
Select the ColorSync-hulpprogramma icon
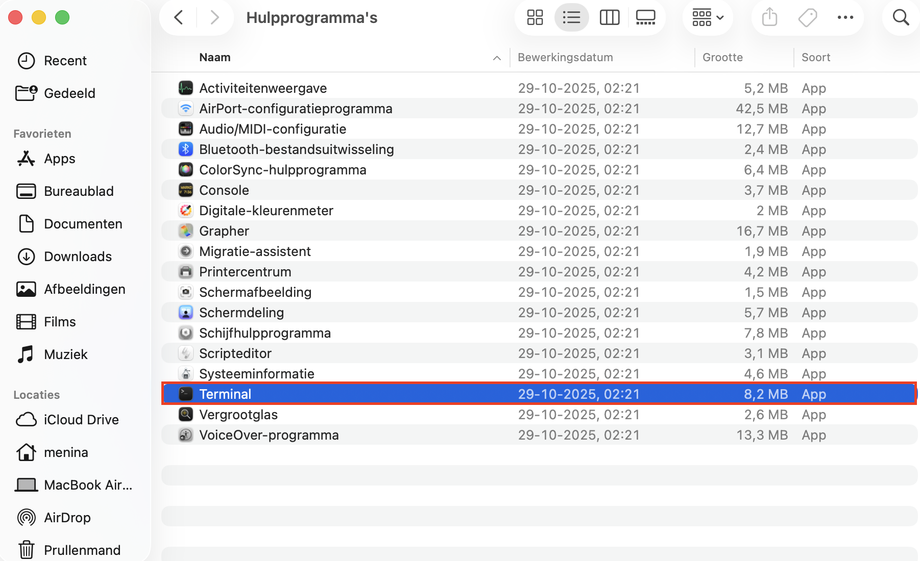tap(186, 169)
